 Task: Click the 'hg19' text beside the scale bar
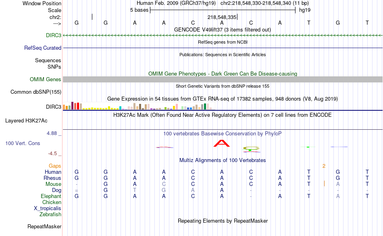pyautogui.click(x=305, y=10)
